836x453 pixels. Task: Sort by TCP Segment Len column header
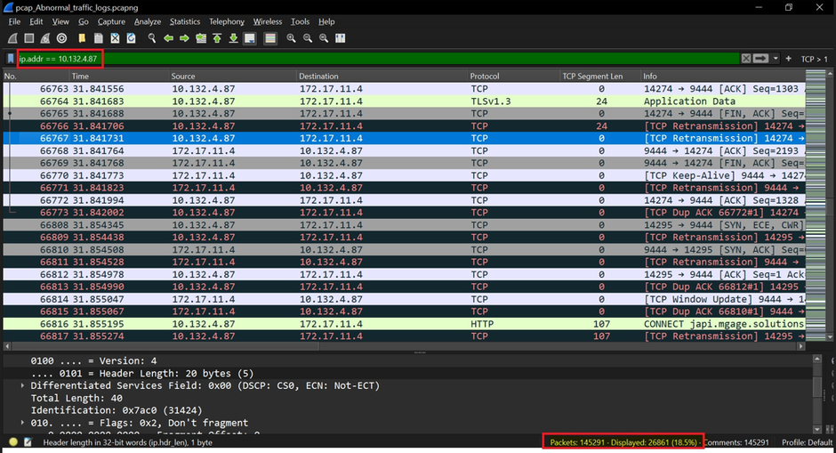(600, 77)
